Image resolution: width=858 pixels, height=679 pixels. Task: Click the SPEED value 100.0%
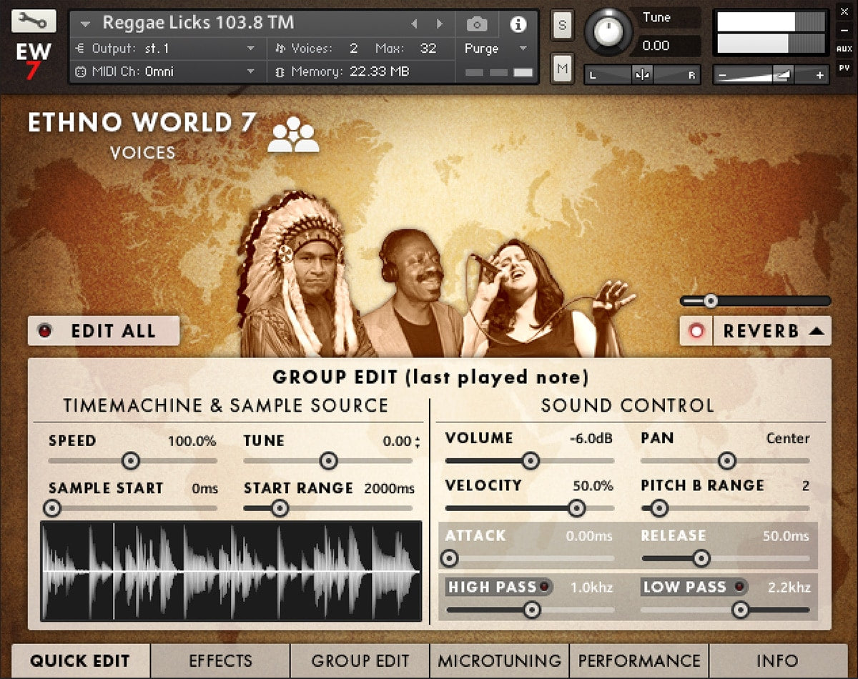coord(192,442)
